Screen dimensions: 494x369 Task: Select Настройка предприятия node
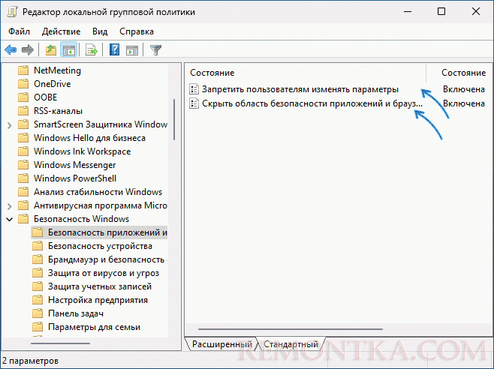pos(98,300)
